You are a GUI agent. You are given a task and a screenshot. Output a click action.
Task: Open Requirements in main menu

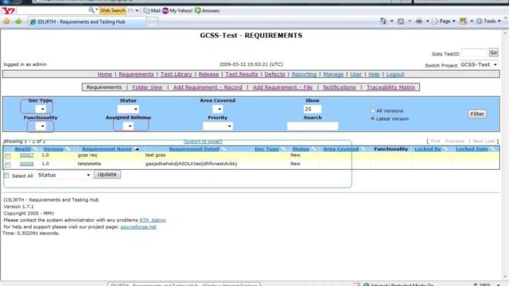click(136, 74)
